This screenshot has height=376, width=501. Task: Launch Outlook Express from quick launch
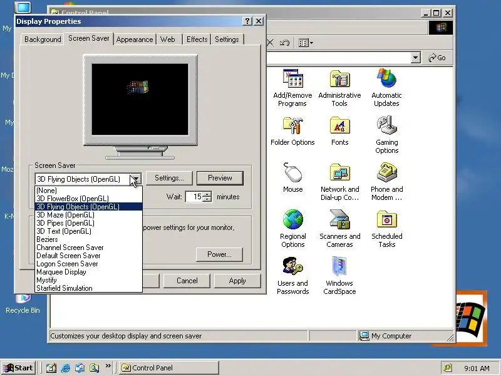tap(80, 368)
